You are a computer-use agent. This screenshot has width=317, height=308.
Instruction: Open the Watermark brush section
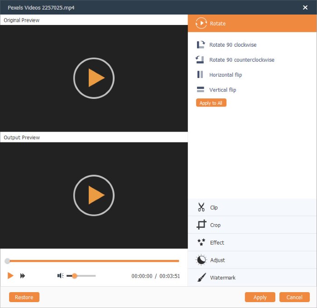tap(252, 278)
